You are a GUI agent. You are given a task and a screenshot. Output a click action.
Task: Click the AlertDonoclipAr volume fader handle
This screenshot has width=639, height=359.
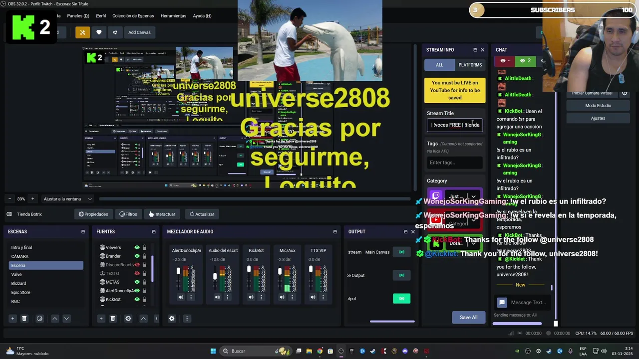pos(178,271)
